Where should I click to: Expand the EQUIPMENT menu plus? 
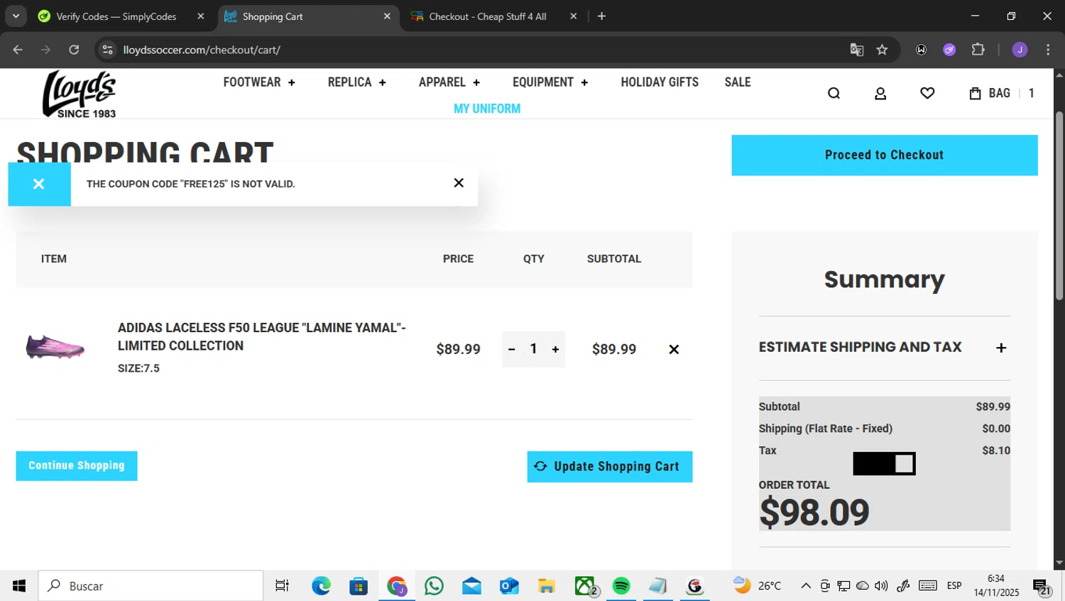click(x=584, y=82)
